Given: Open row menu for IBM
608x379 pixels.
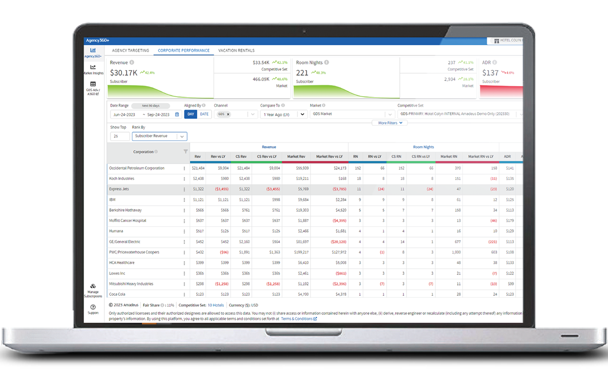Looking at the screenshot, I should pos(184,200).
